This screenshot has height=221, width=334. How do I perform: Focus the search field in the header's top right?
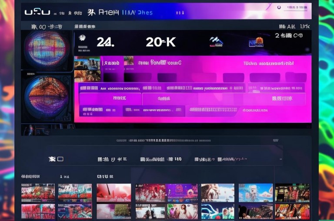296,8
